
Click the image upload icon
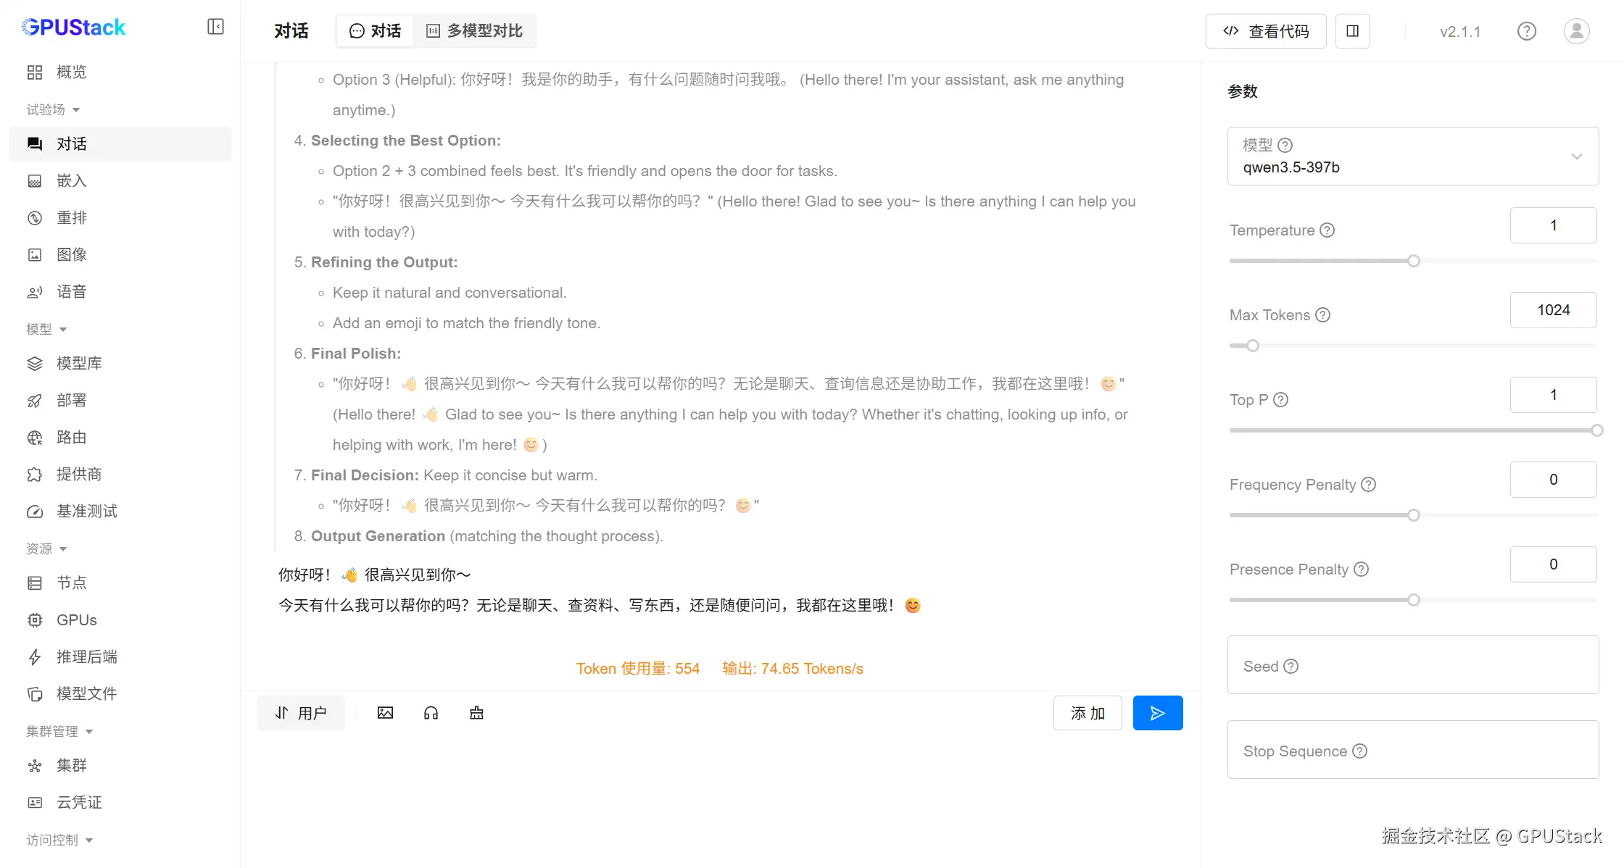[385, 713]
